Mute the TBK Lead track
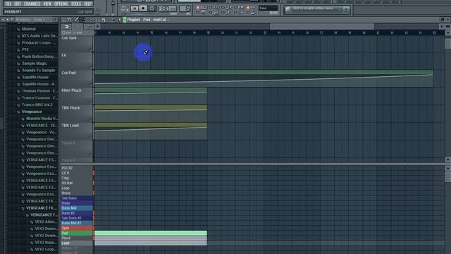Screen dimensions: 451x254 90,138
